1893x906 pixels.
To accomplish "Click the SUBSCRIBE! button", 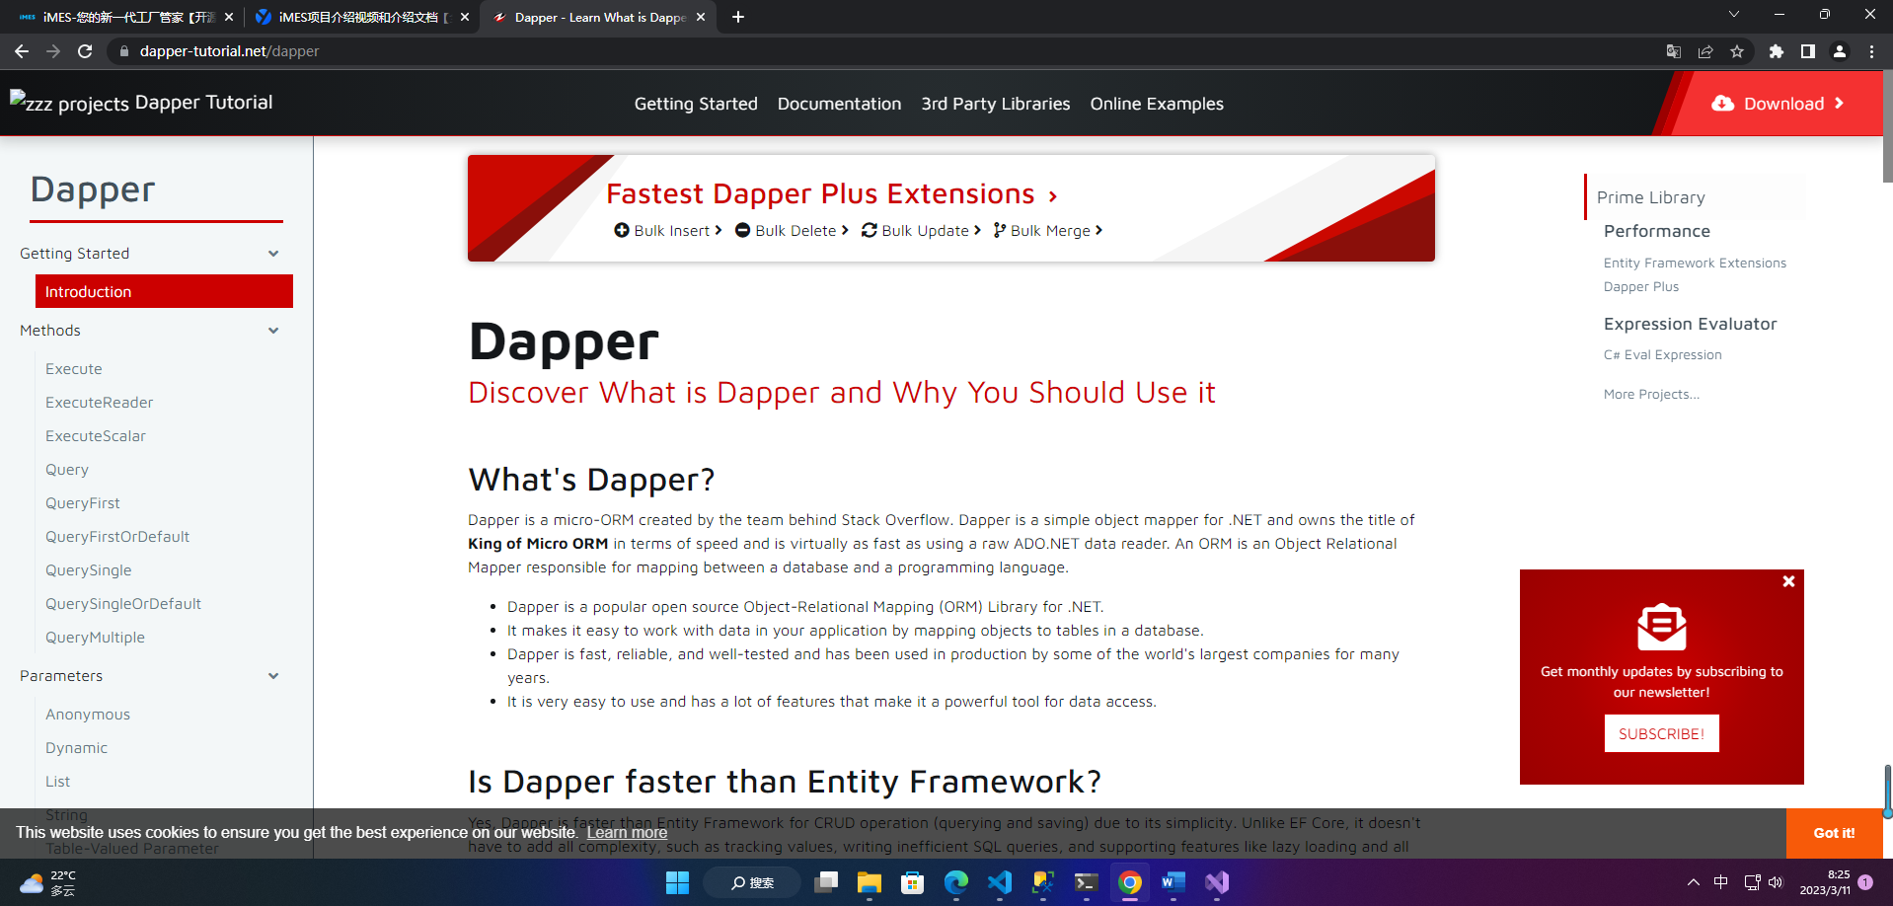I will click(1662, 733).
